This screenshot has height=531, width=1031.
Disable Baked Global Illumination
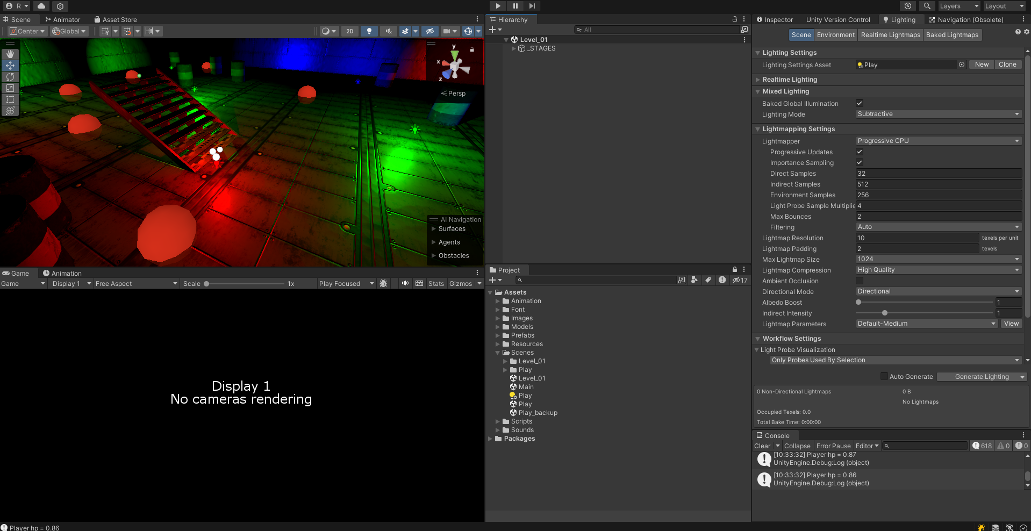point(860,103)
